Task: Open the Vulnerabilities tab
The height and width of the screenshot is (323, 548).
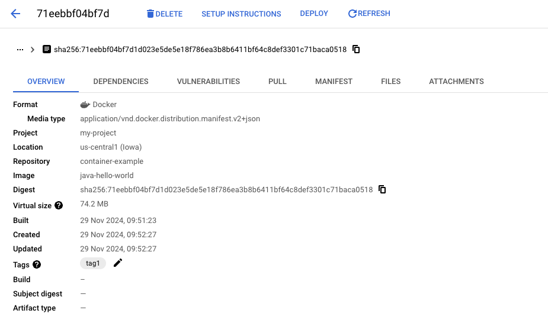Action: point(209,82)
